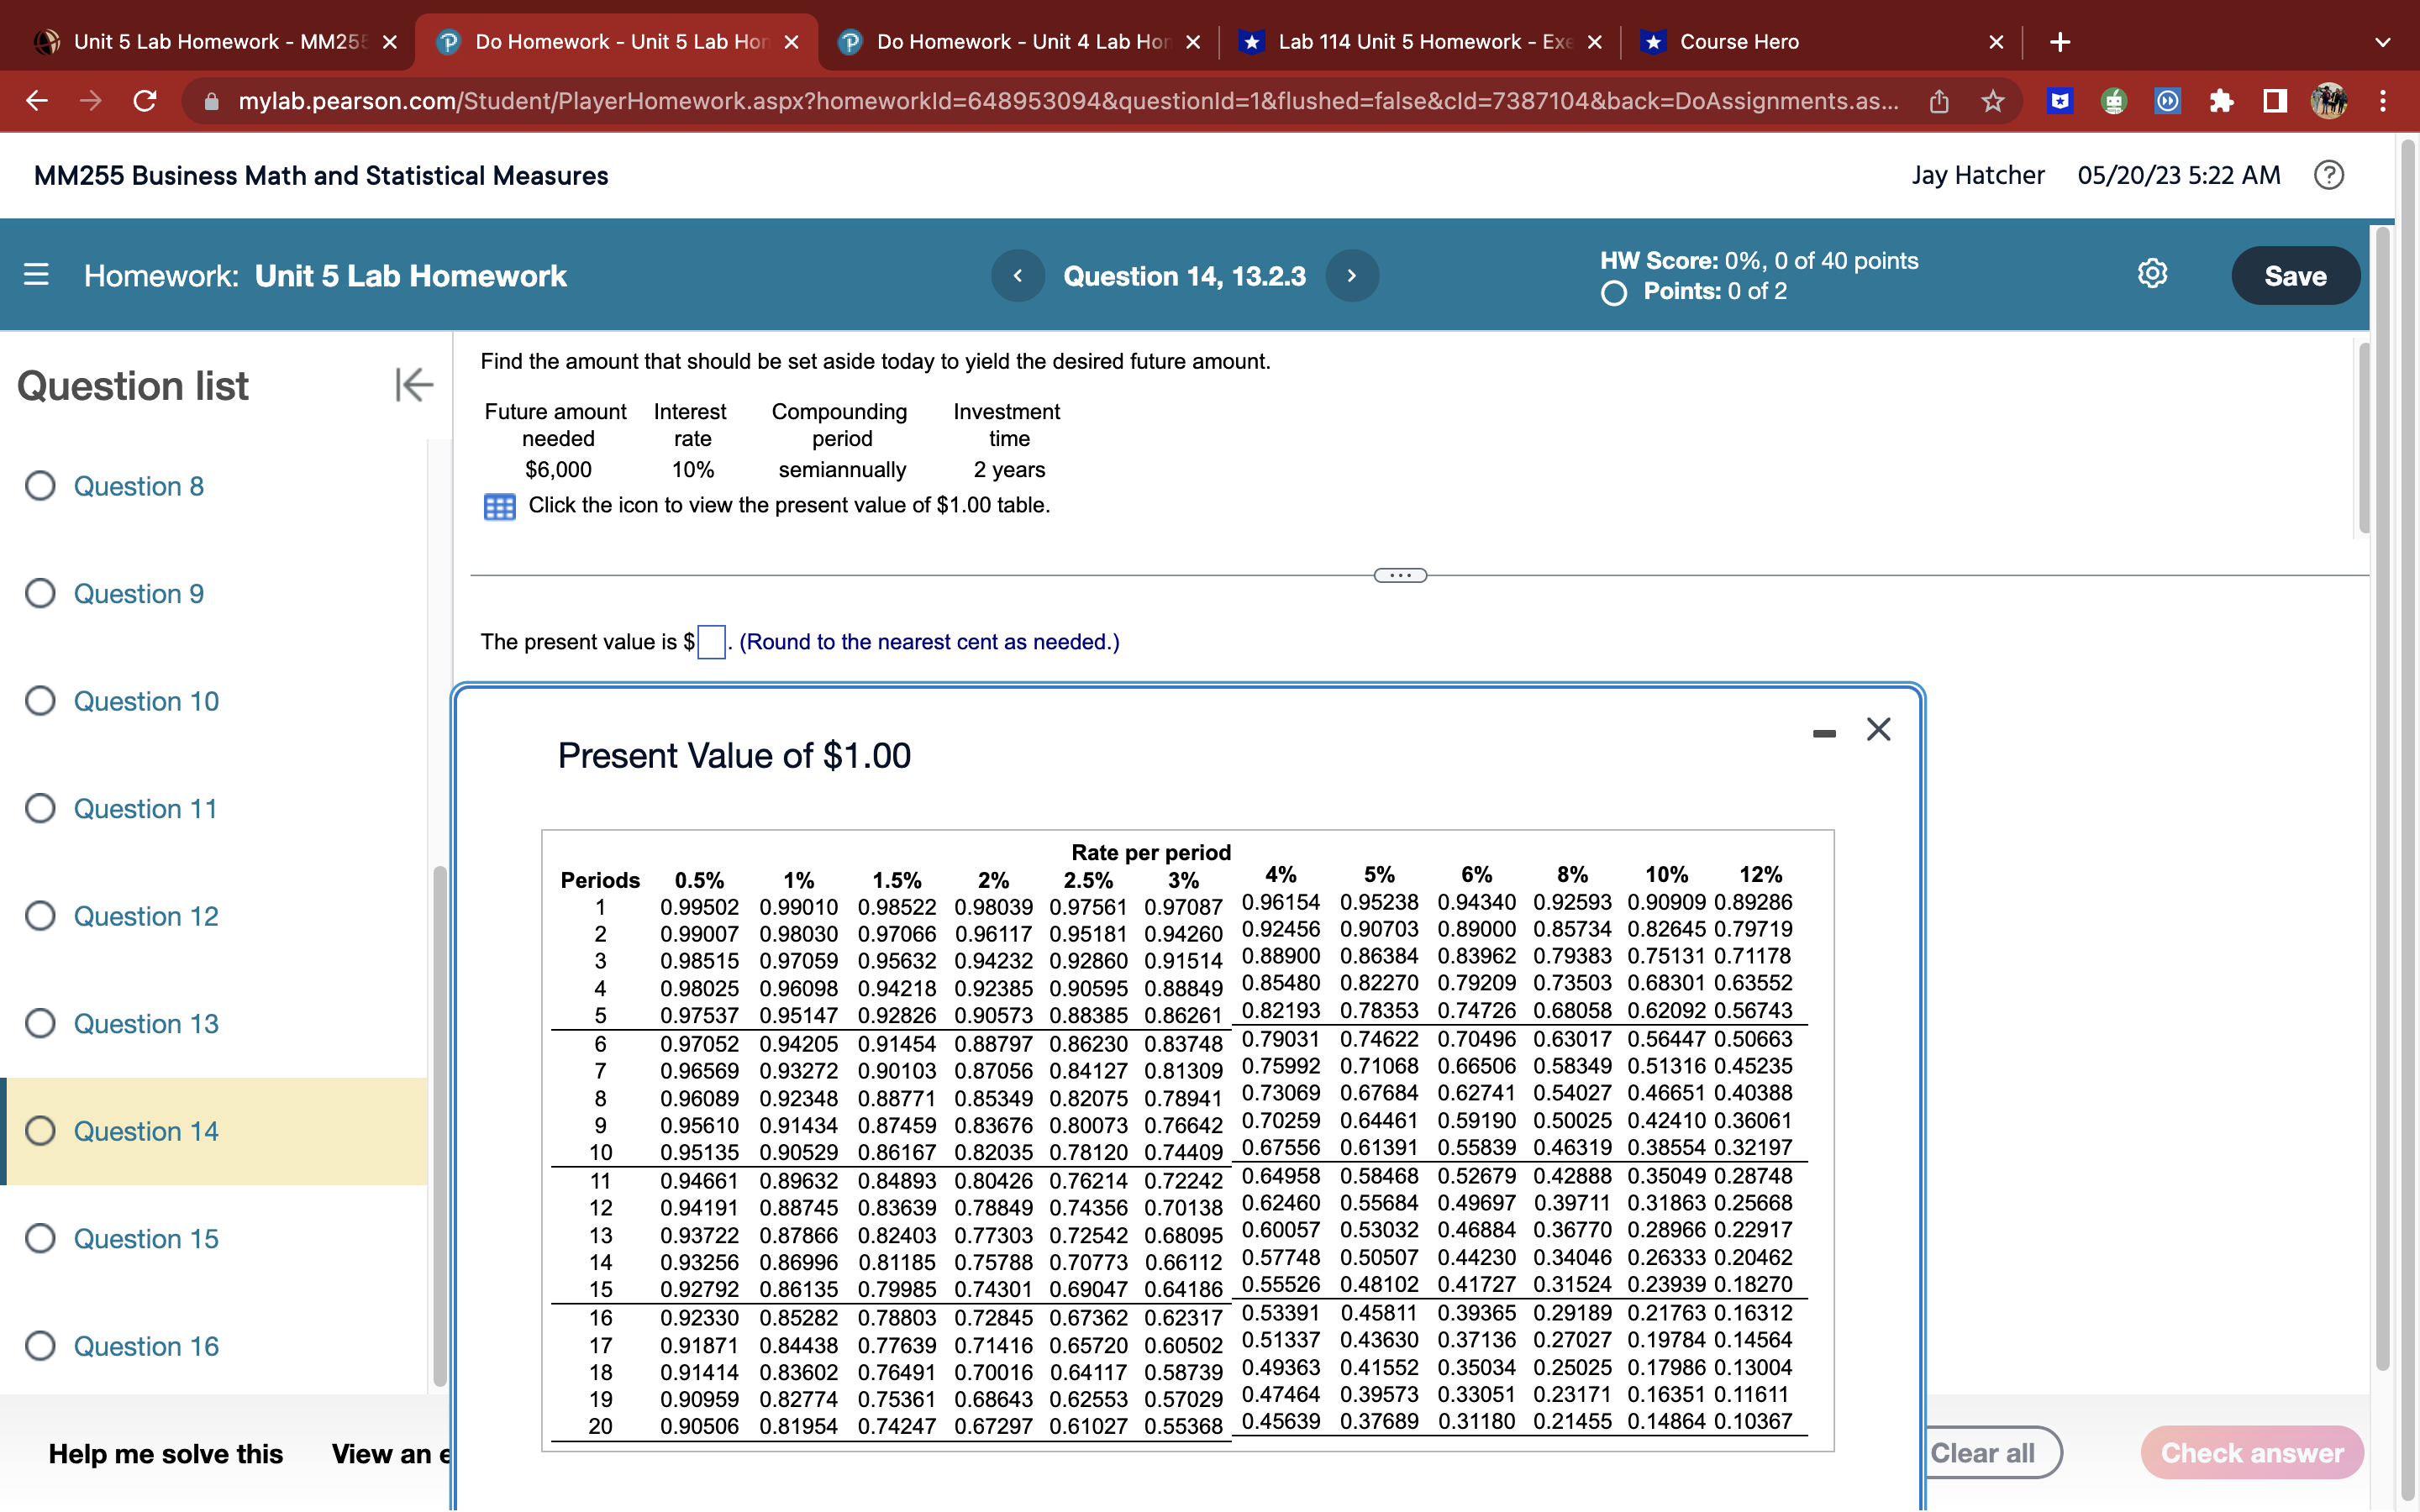The image size is (2420, 1512).
Task: Click Help me solve this
Action: point(165,1453)
